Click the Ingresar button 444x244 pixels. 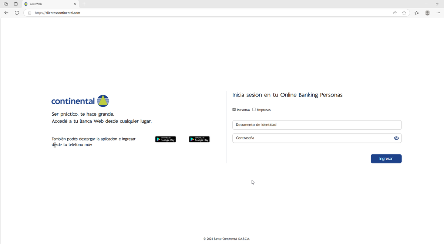pos(386,159)
